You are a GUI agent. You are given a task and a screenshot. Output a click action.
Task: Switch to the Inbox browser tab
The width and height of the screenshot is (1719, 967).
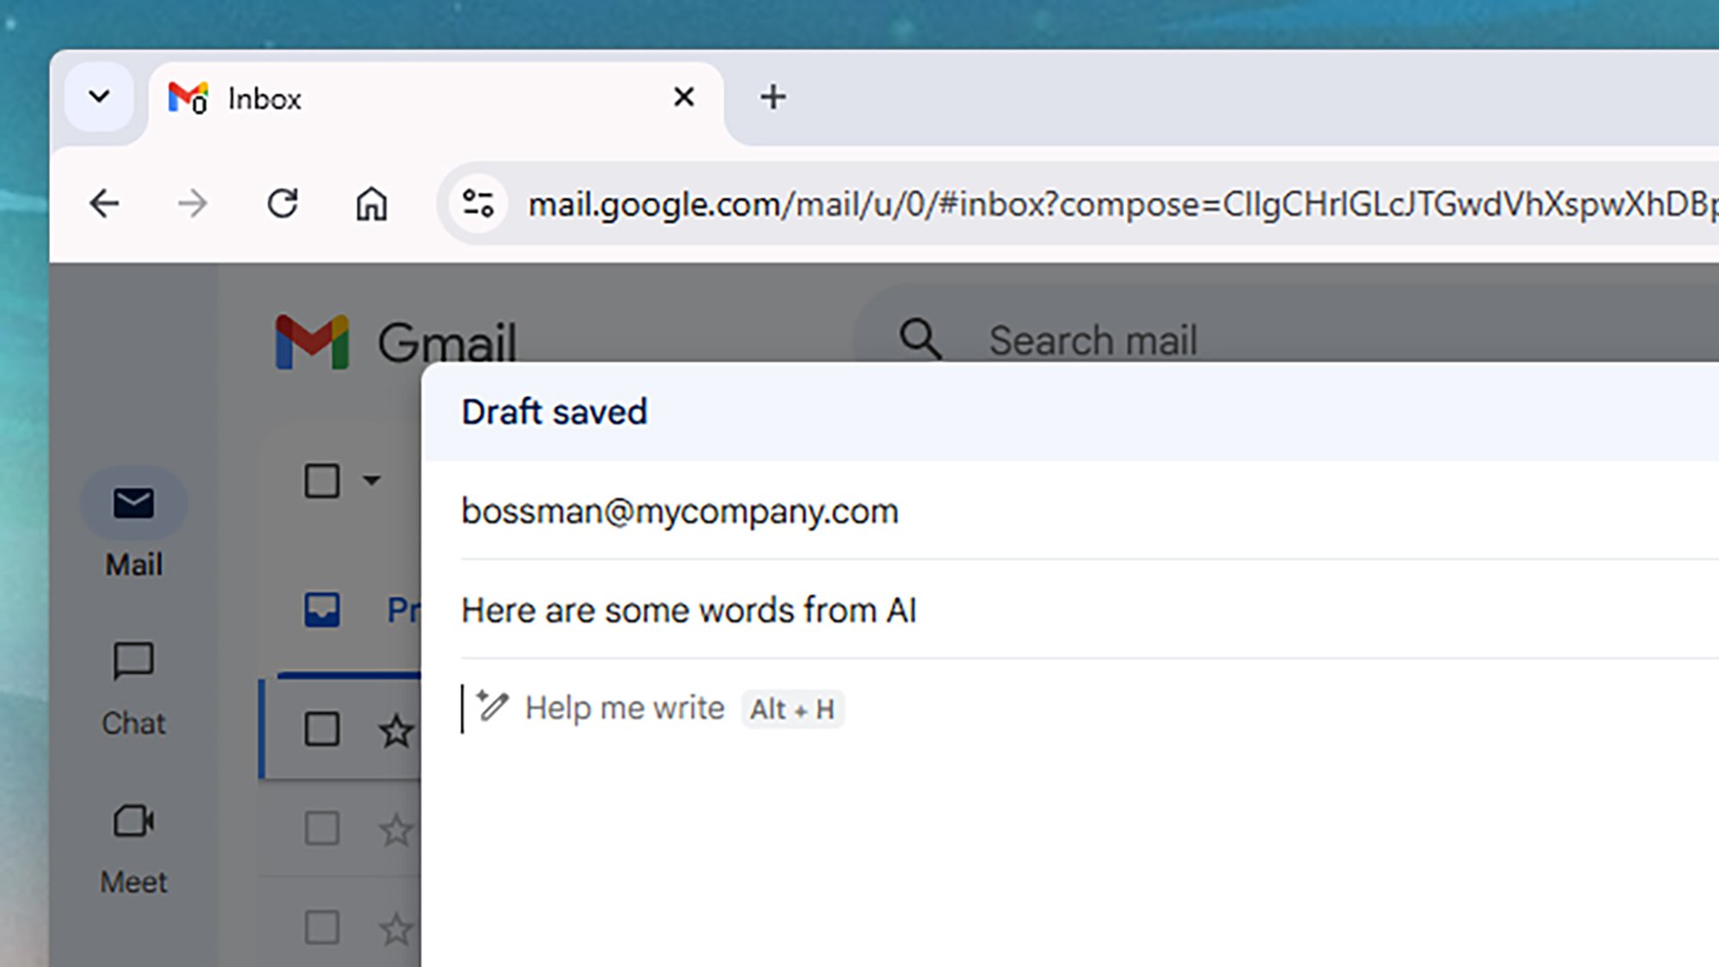[264, 97]
